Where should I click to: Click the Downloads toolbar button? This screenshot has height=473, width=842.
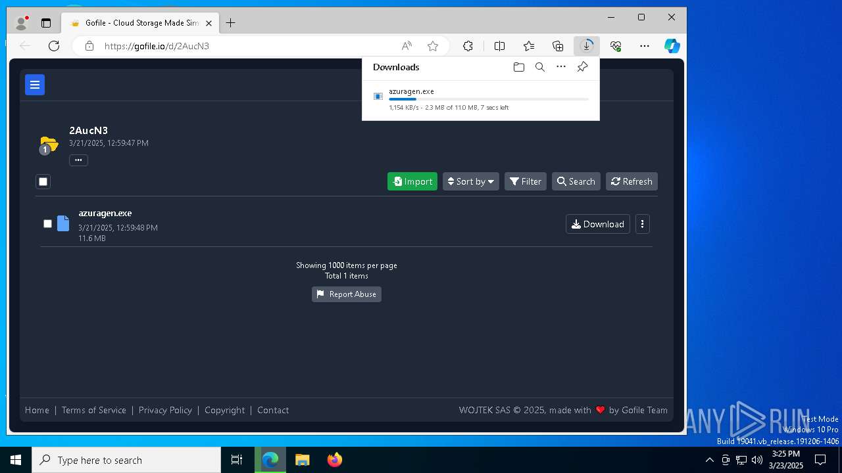click(586, 46)
